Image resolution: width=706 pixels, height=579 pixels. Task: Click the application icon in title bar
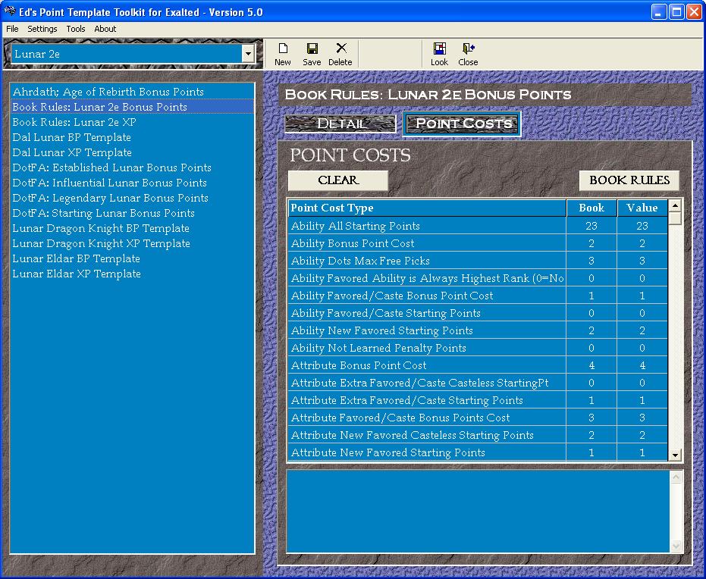11,11
